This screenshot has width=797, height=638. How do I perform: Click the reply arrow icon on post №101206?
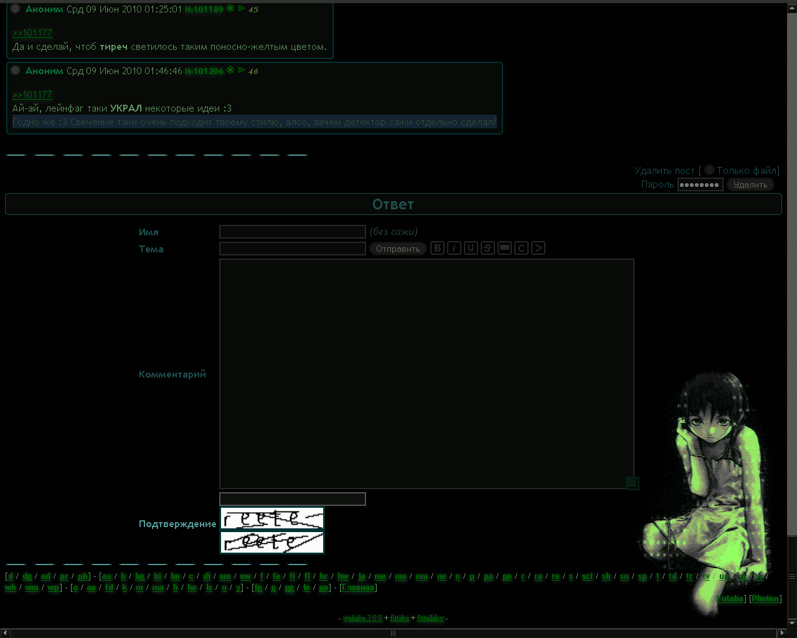click(x=241, y=70)
